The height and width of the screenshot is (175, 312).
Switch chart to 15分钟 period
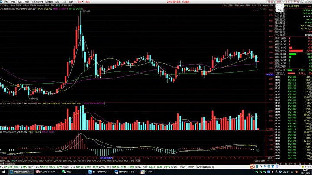click(x=25, y=6)
